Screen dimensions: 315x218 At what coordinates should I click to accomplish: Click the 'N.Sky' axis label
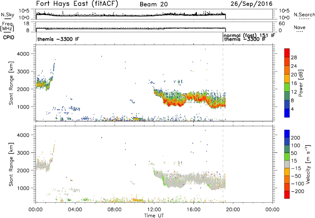[7, 15]
